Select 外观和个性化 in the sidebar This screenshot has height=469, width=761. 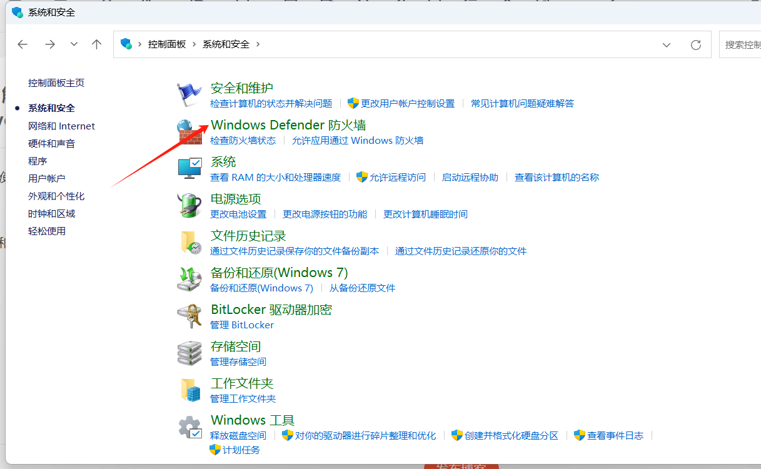click(x=56, y=196)
